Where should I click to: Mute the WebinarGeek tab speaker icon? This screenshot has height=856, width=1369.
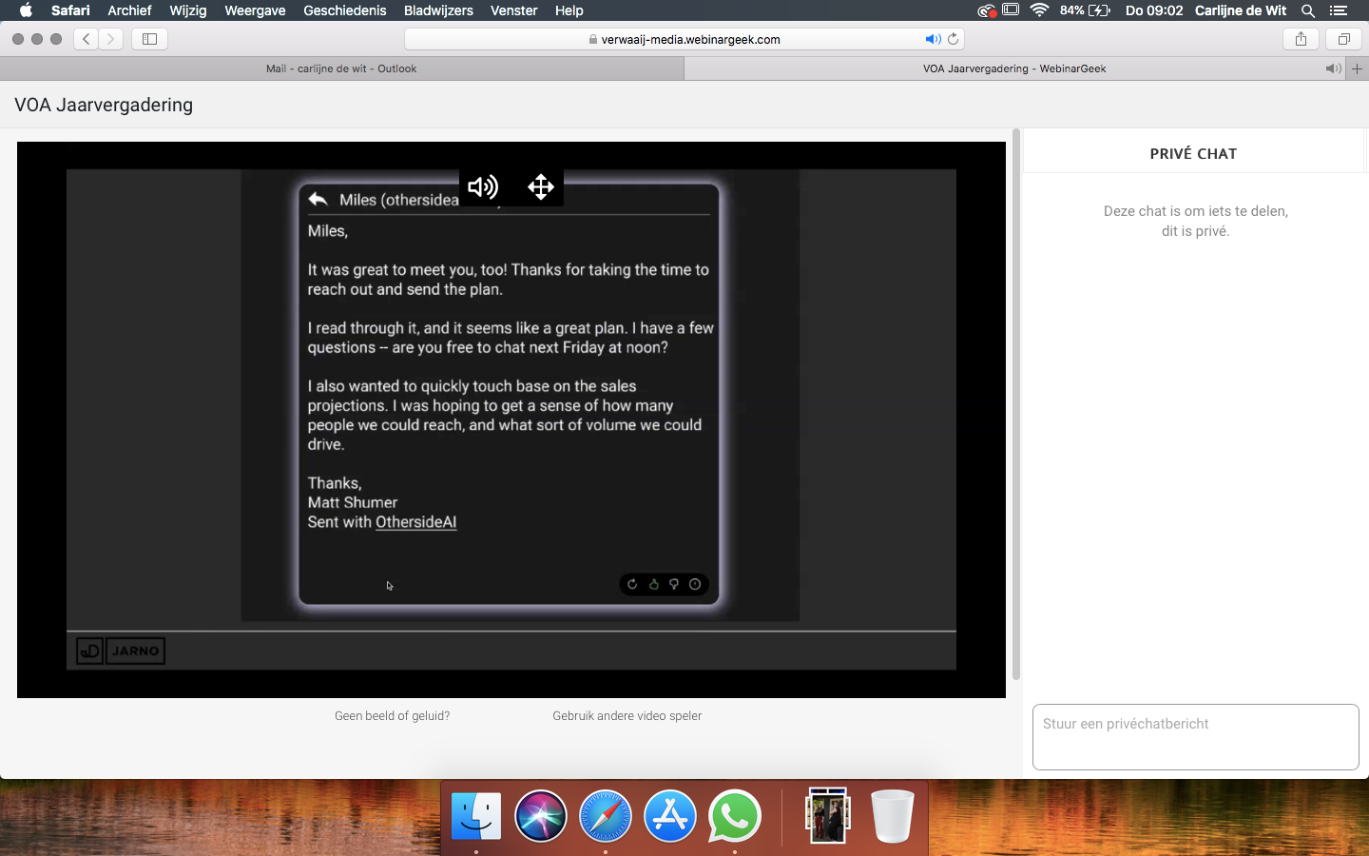[1333, 68]
